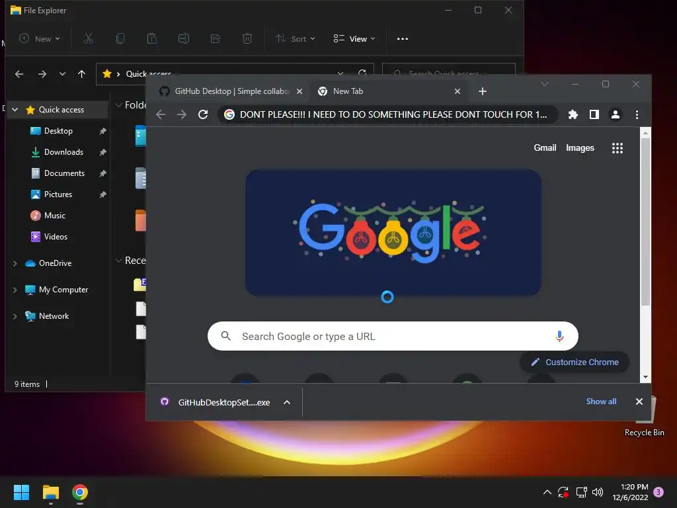Click the Rename icon in File Explorer toolbar
Screen dimensions: 677x508
coord(184,39)
